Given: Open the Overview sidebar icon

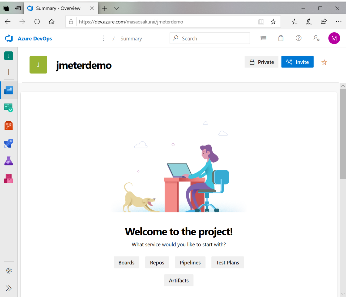Looking at the screenshot, I should pyautogui.click(x=8, y=90).
